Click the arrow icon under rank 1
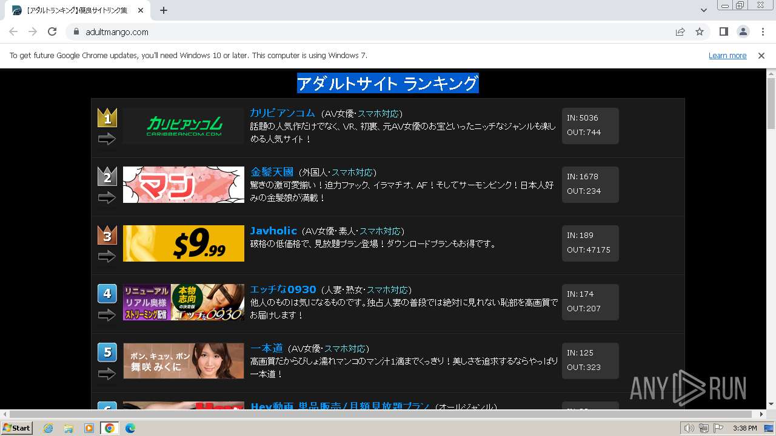The width and height of the screenshot is (776, 436). pyautogui.click(x=107, y=139)
